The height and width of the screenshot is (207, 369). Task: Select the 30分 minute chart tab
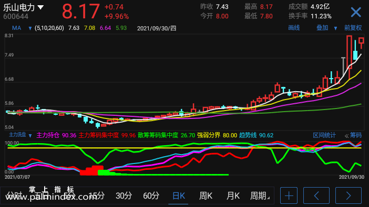pos(124,196)
